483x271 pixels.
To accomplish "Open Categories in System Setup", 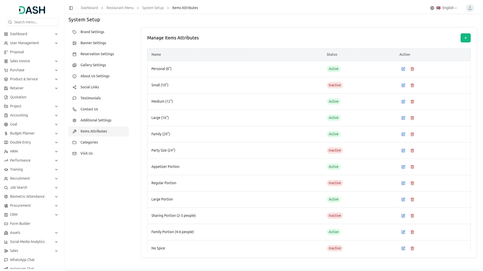I will [89, 142].
